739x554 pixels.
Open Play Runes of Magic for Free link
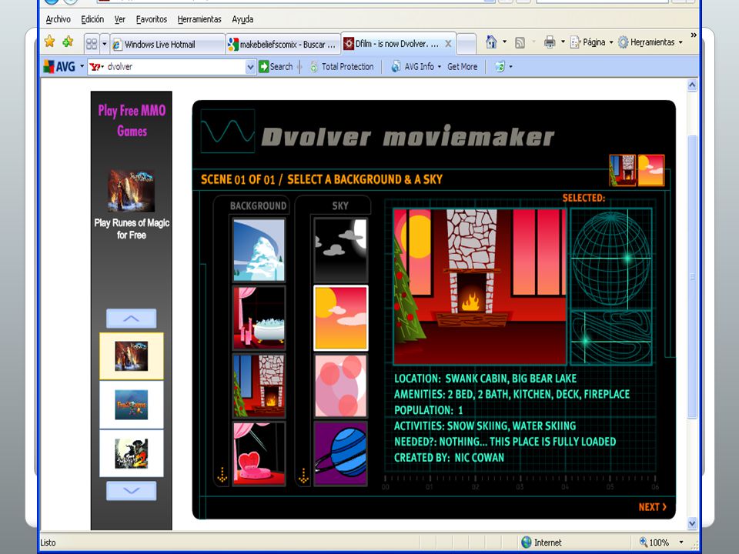[x=132, y=229]
